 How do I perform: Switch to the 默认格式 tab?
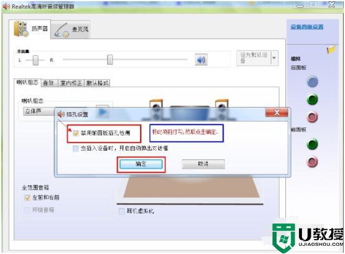pyautogui.click(x=97, y=83)
